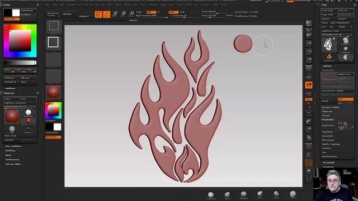Select the Scale transform icon in top shelf
Viewport: 358px width, 201px height.
click(x=123, y=14)
